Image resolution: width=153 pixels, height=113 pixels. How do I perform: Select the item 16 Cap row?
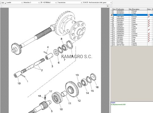(132, 39)
